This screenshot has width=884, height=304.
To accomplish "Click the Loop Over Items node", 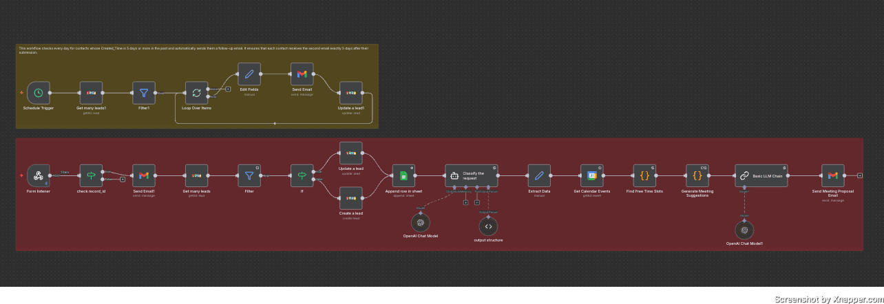I will [196, 93].
